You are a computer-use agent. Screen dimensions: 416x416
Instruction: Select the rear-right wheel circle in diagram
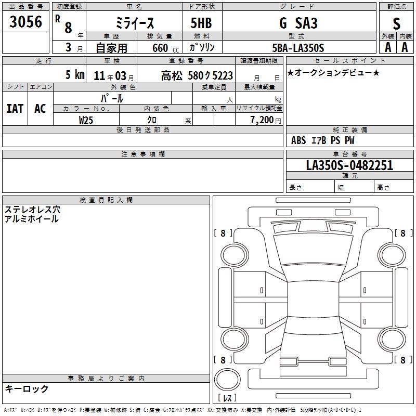[x=392, y=338]
